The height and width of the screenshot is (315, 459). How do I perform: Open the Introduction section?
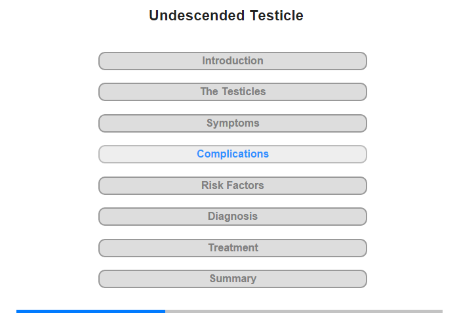click(x=233, y=61)
